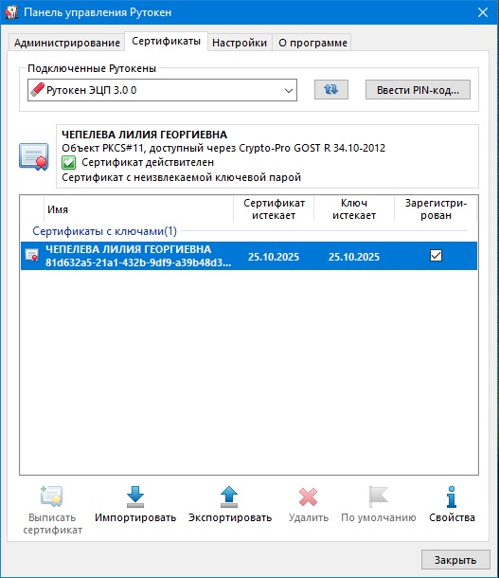Click the Имя column header

tap(138, 209)
